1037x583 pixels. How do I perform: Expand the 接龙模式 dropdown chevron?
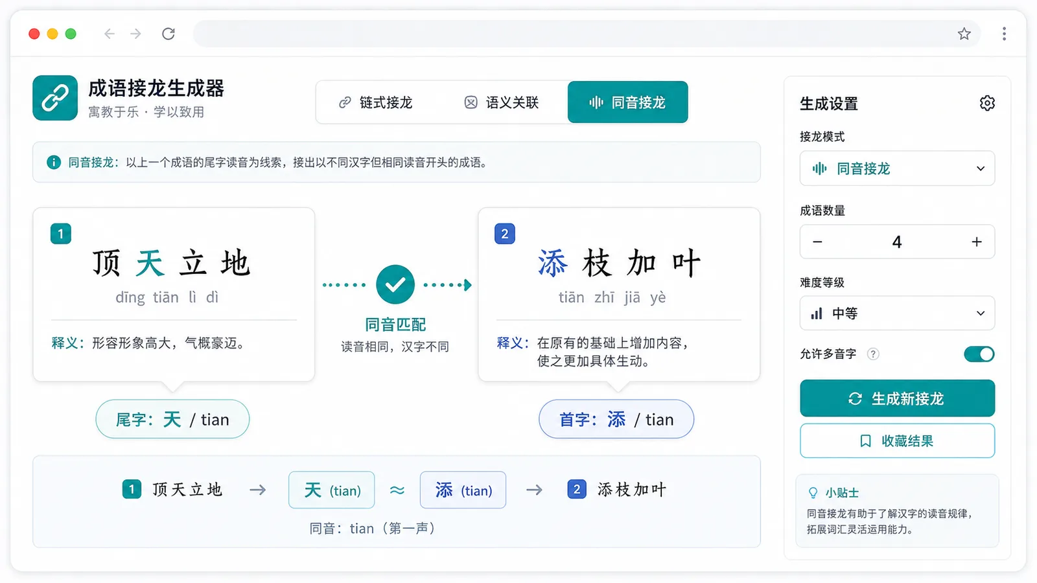[981, 168]
